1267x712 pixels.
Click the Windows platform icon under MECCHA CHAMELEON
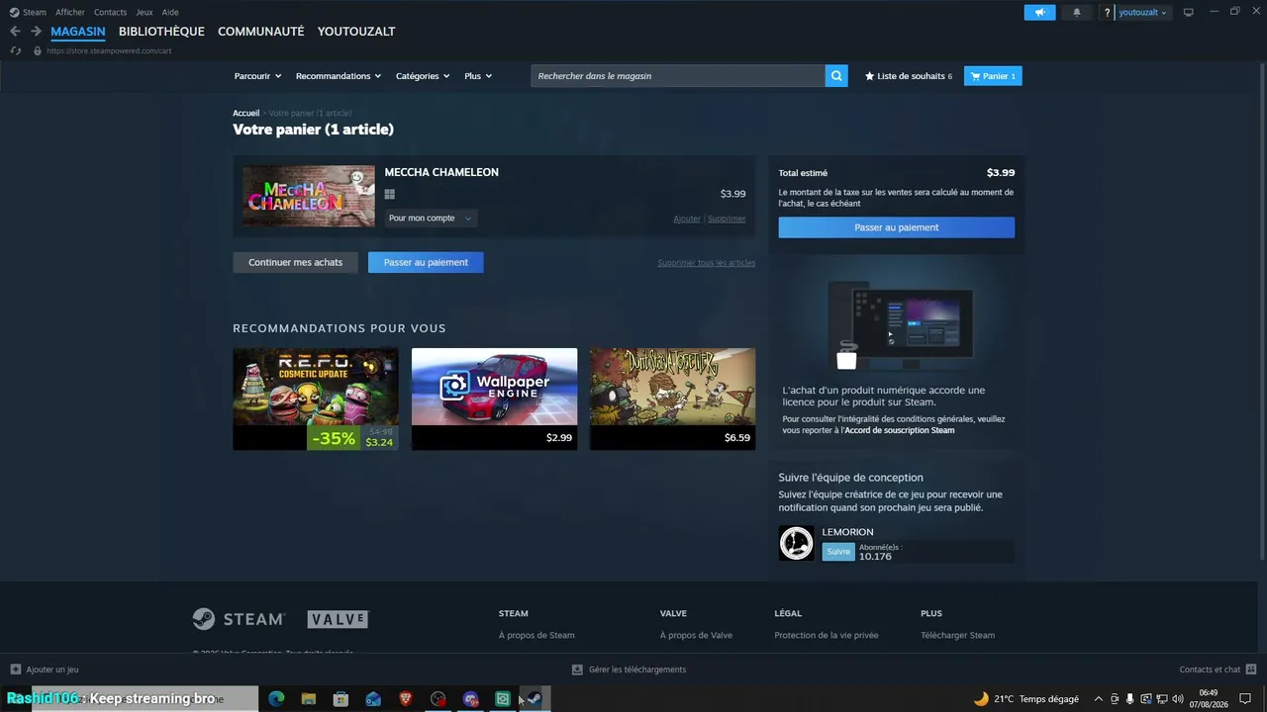point(390,195)
